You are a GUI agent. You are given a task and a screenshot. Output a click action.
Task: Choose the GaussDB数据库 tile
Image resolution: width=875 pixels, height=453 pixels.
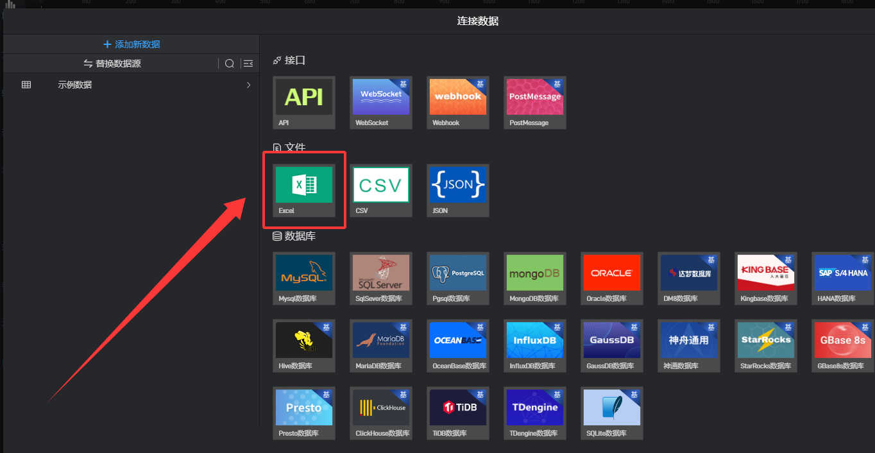pos(612,346)
